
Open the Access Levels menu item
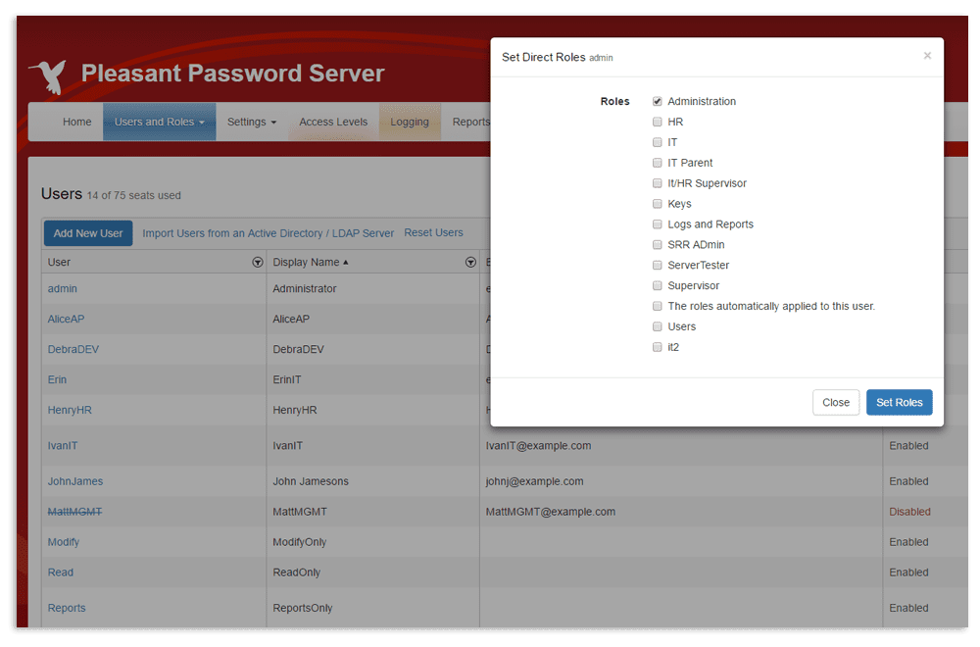click(333, 122)
